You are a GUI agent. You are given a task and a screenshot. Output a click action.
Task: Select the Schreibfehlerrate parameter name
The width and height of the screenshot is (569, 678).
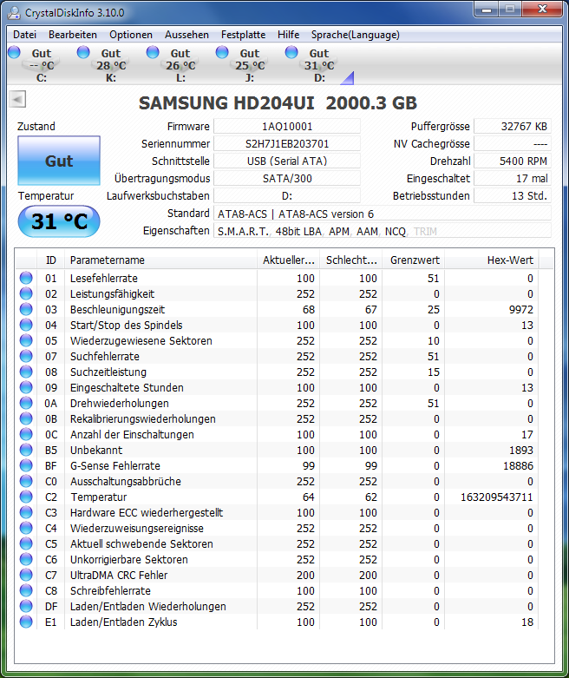pyautogui.click(x=111, y=590)
